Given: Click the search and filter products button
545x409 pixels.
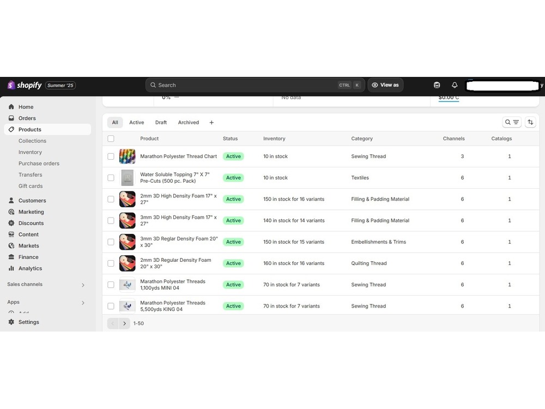Looking at the screenshot, I should point(512,122).
